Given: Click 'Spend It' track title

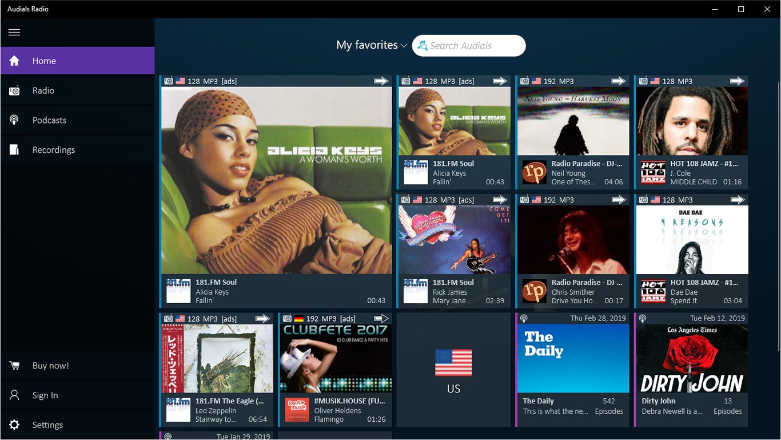Looking at the screenshot, I should [x=684, y=301].
